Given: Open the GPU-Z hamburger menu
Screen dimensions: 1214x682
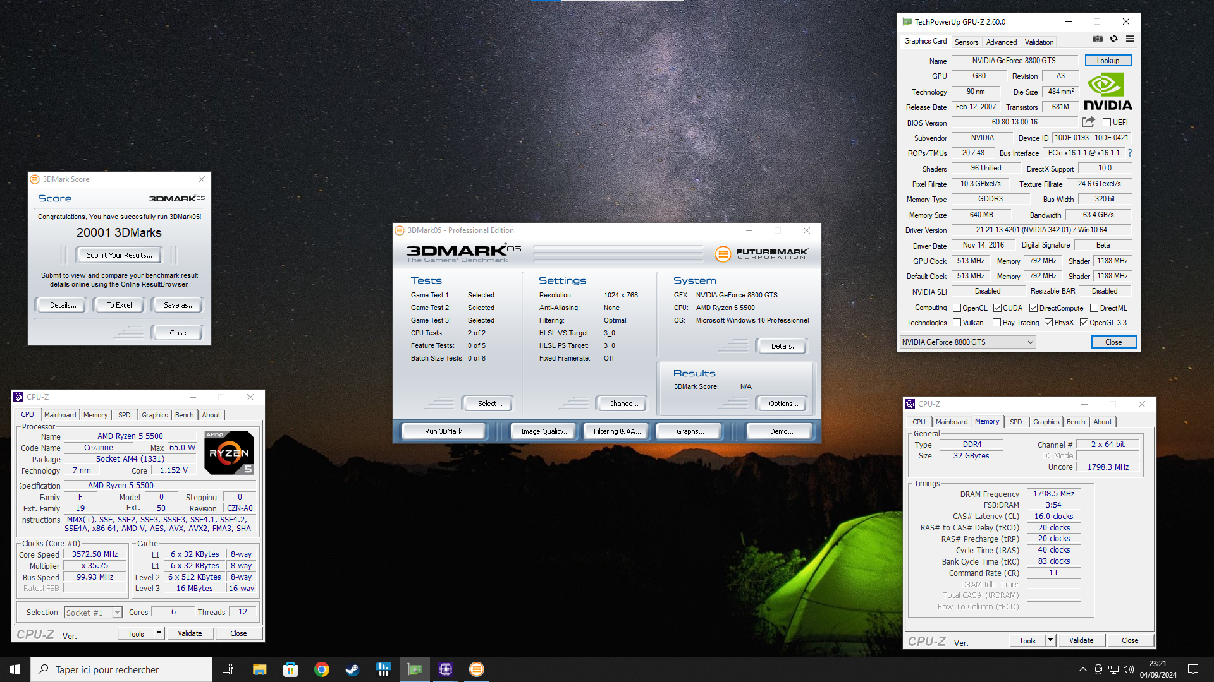Looking at the screenshot, I should point(1130,39).
